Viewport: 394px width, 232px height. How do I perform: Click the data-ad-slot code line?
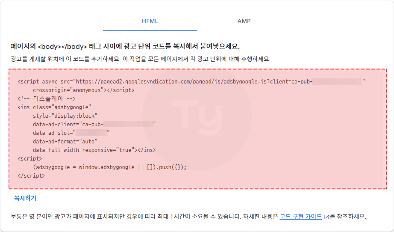[71, 133]
